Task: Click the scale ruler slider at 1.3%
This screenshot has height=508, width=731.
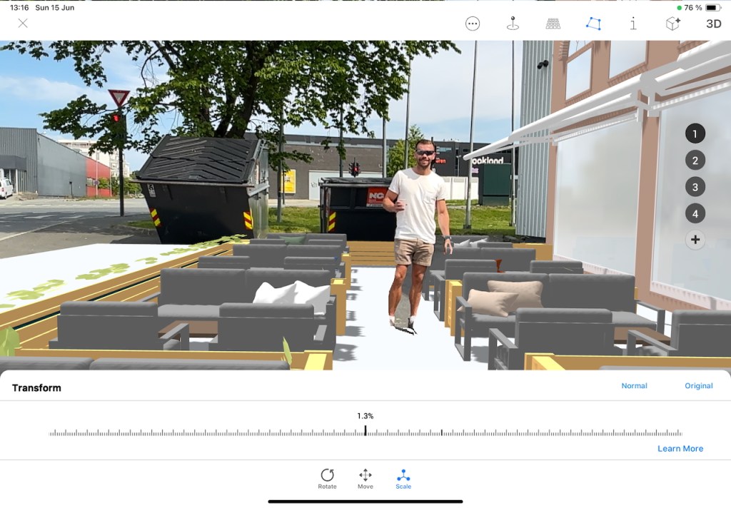Action: (x=365, y=431)
